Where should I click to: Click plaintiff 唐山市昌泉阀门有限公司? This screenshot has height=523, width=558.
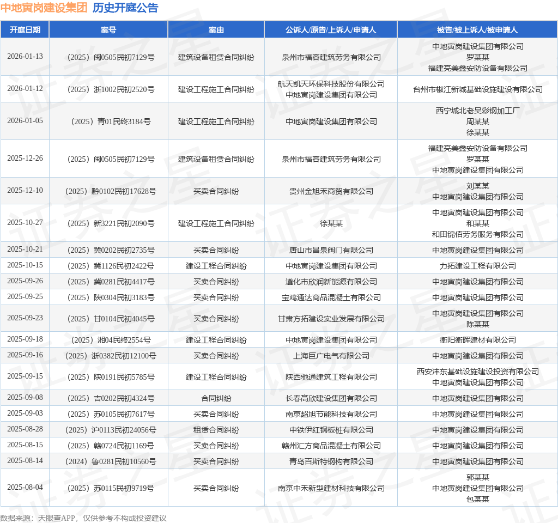(x=331, y=250)
